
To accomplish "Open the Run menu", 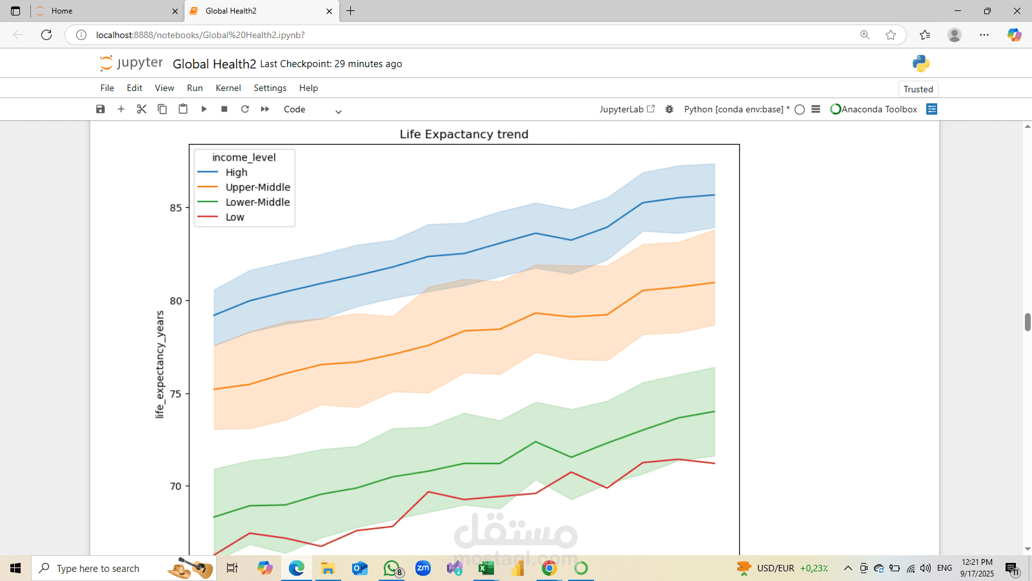I will [195, 88].
